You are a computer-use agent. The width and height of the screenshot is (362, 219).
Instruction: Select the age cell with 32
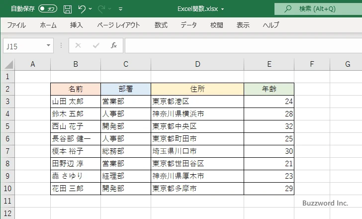pyautogui.click(x=269, y=126)
